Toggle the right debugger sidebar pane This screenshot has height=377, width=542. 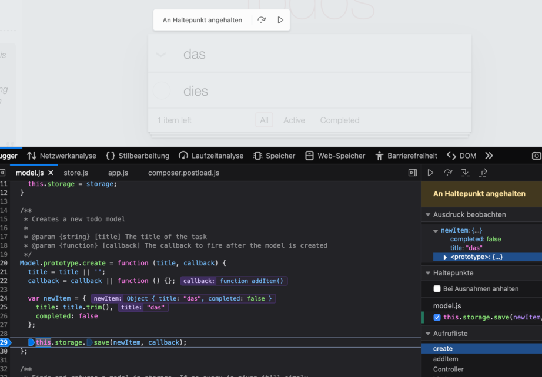(412, 173)
